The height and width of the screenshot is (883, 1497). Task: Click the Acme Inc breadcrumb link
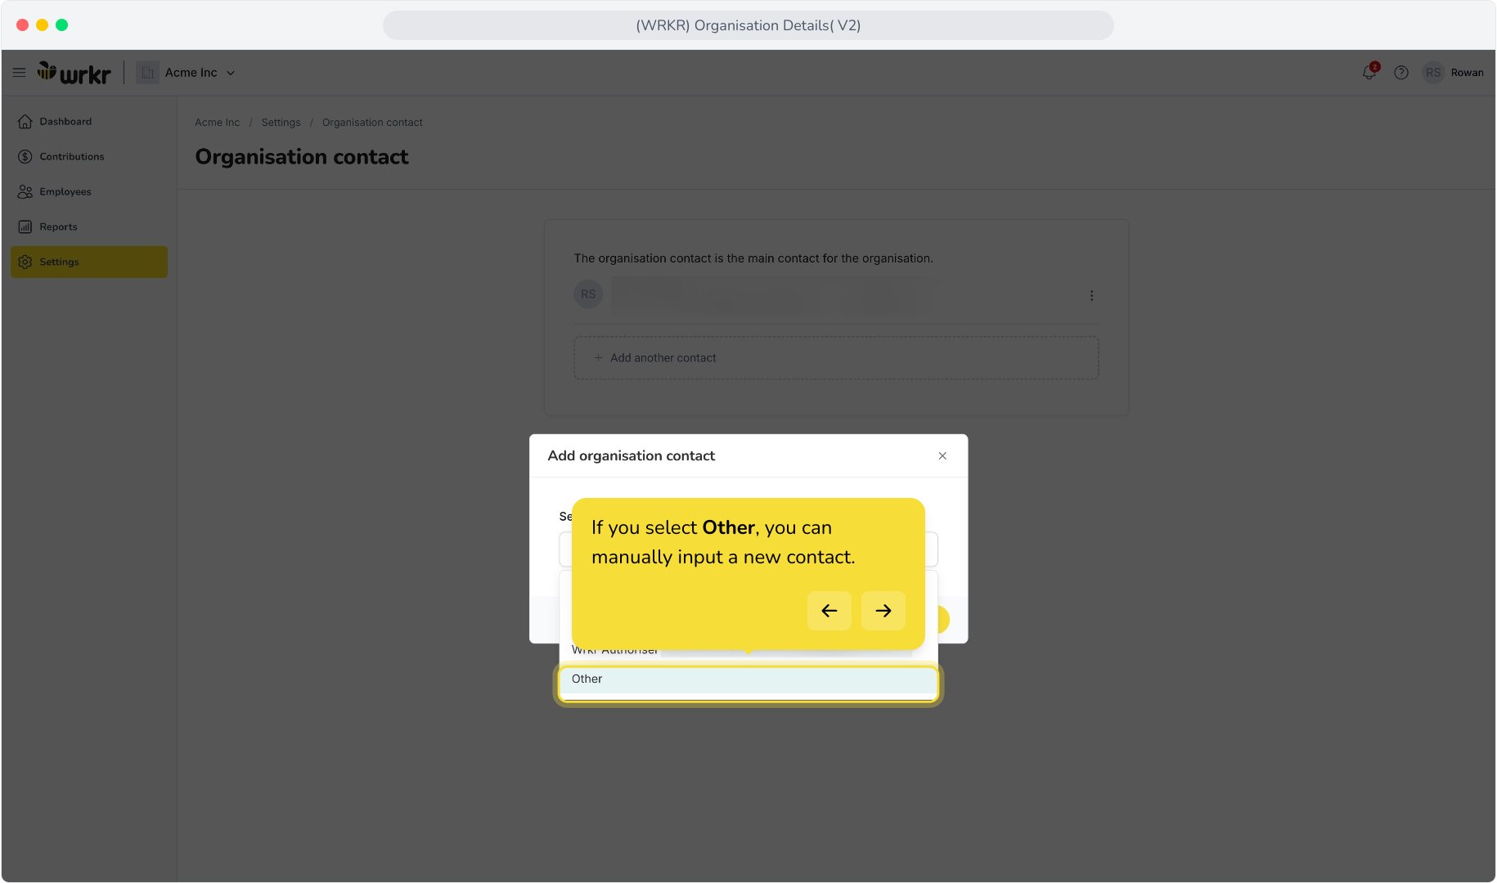point(218,123)
